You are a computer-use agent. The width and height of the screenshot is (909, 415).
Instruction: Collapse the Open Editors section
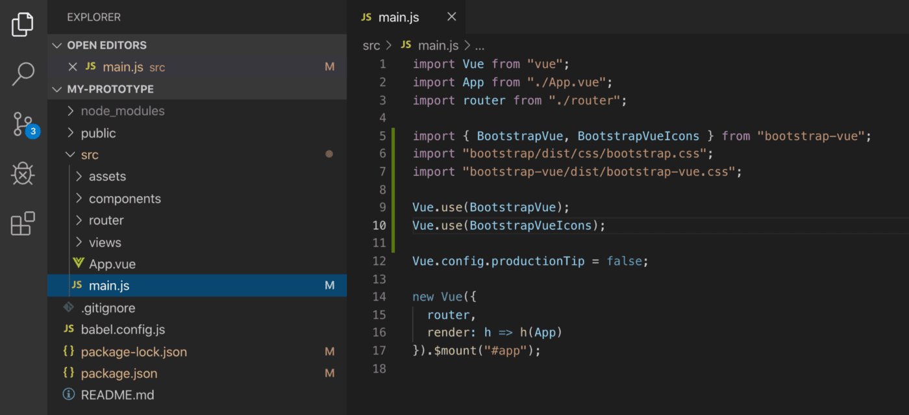click(x=106, y=45)
